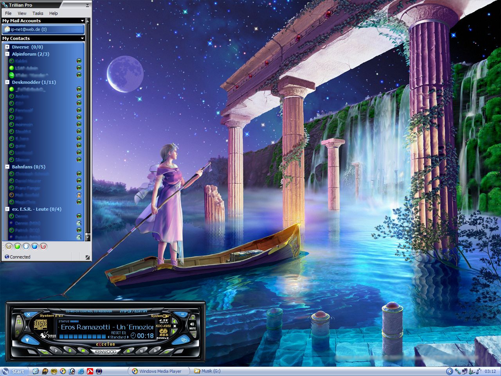This screenshot has height=376, width=501.
Task: Click the green left-arrow button beside the display
Action: tap(174, 322)
